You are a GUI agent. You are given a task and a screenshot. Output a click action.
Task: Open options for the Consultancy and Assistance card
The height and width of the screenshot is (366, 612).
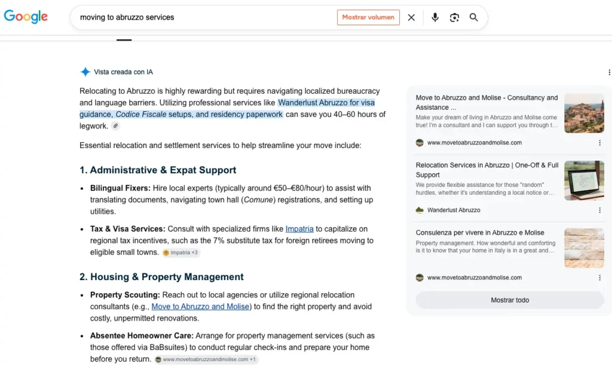599,143
